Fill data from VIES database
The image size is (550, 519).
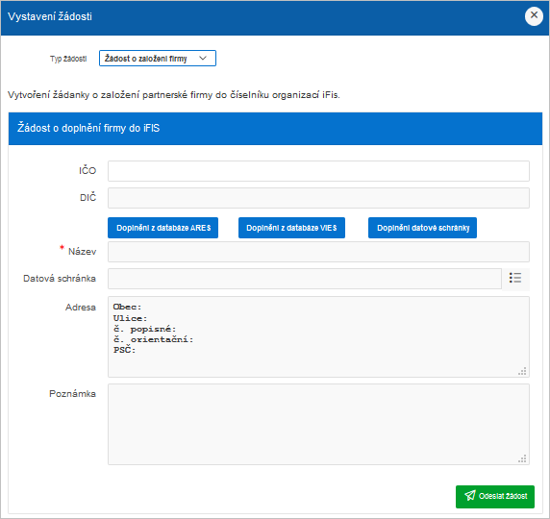coord(292,228)
